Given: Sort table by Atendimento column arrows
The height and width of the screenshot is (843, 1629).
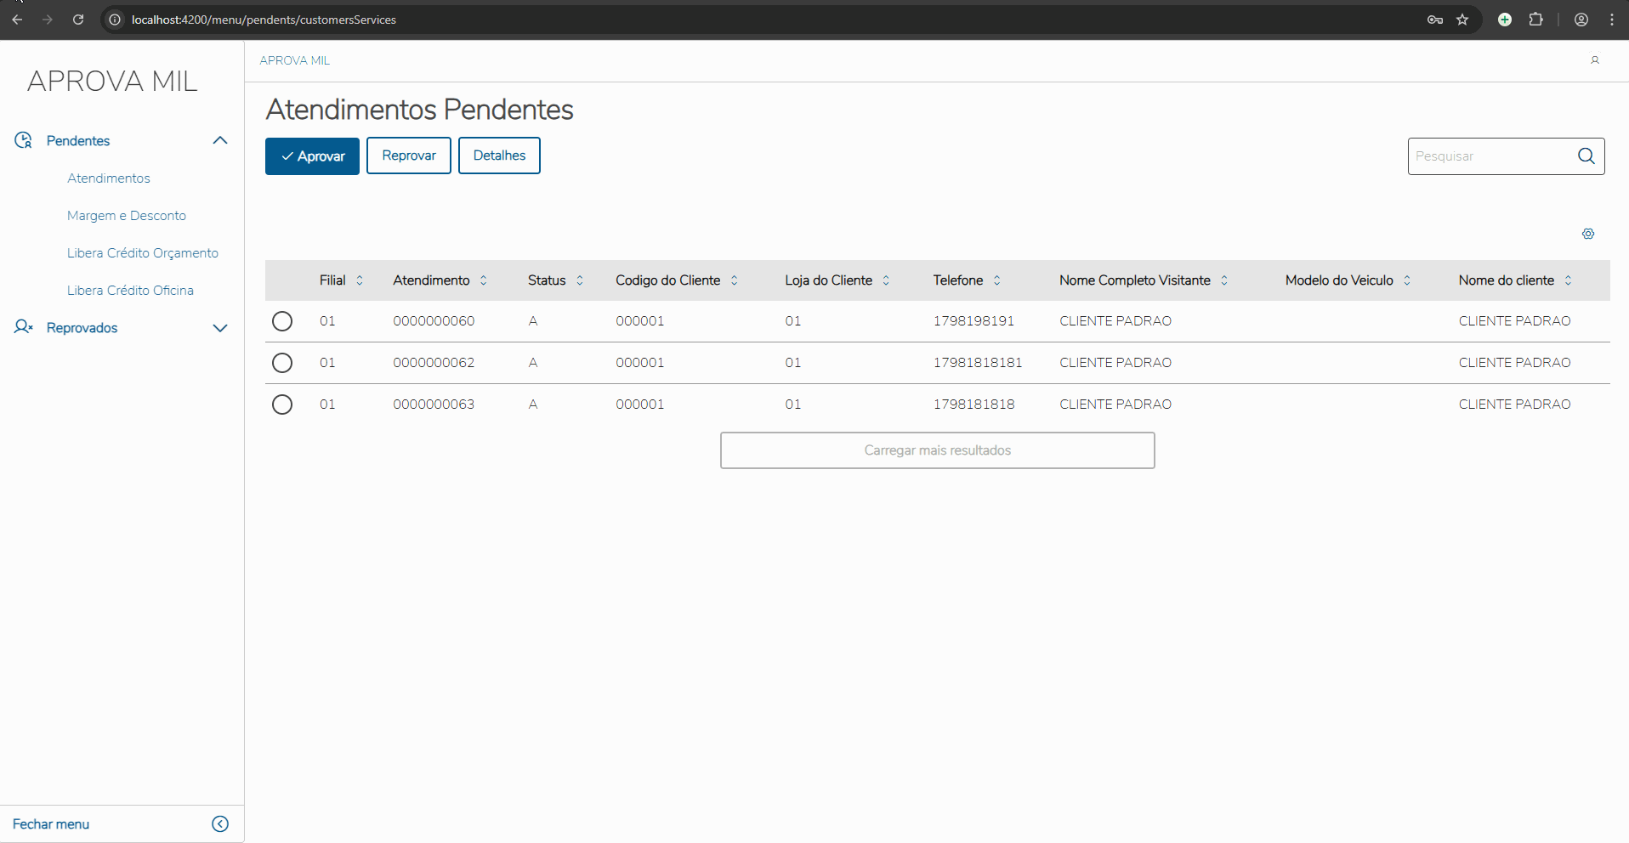Looking at the screenshot, I should [484, 280].
